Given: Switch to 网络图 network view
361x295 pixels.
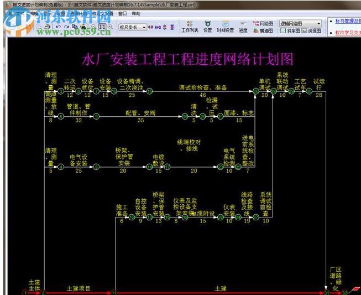Looking at the screenshot, I should (263, 23).
